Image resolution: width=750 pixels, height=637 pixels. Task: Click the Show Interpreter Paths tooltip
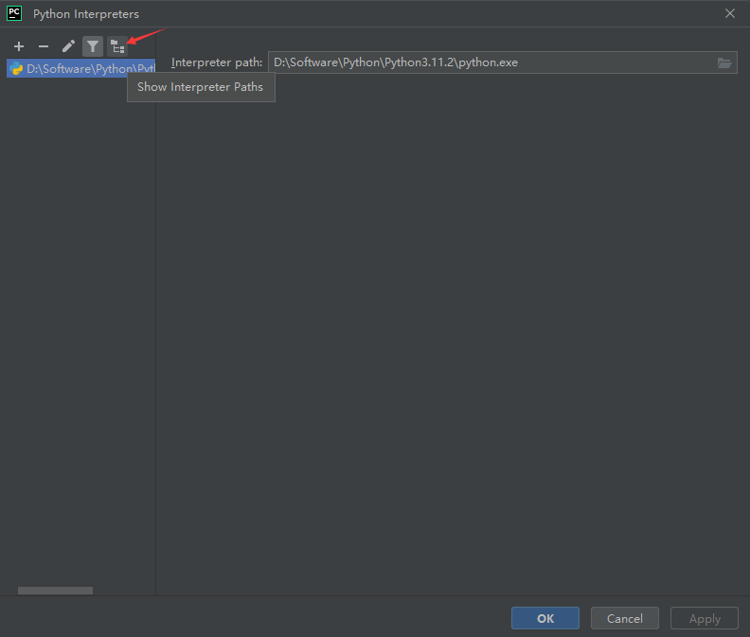tap(201, 87)
